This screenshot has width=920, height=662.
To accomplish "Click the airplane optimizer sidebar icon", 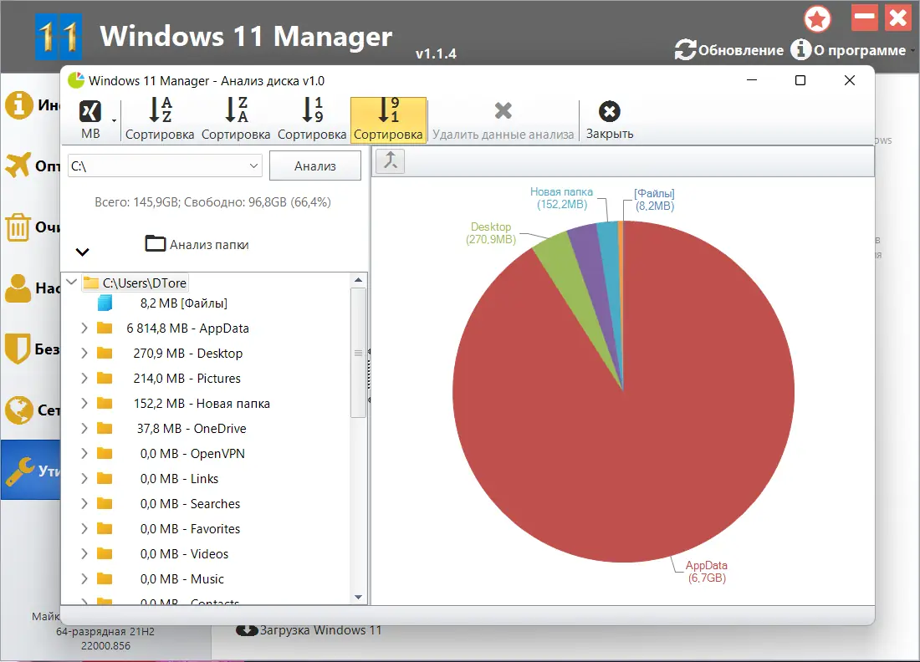I will click(x=18, y=165).
